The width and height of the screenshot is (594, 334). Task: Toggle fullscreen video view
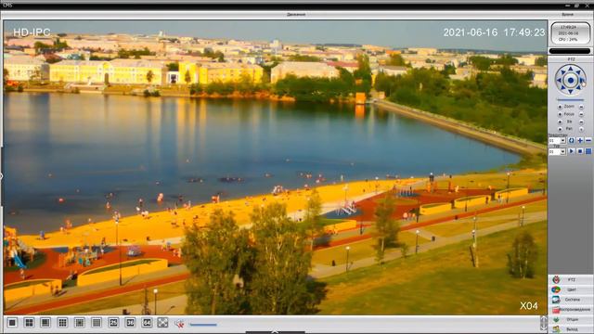(x=163, y=323)
